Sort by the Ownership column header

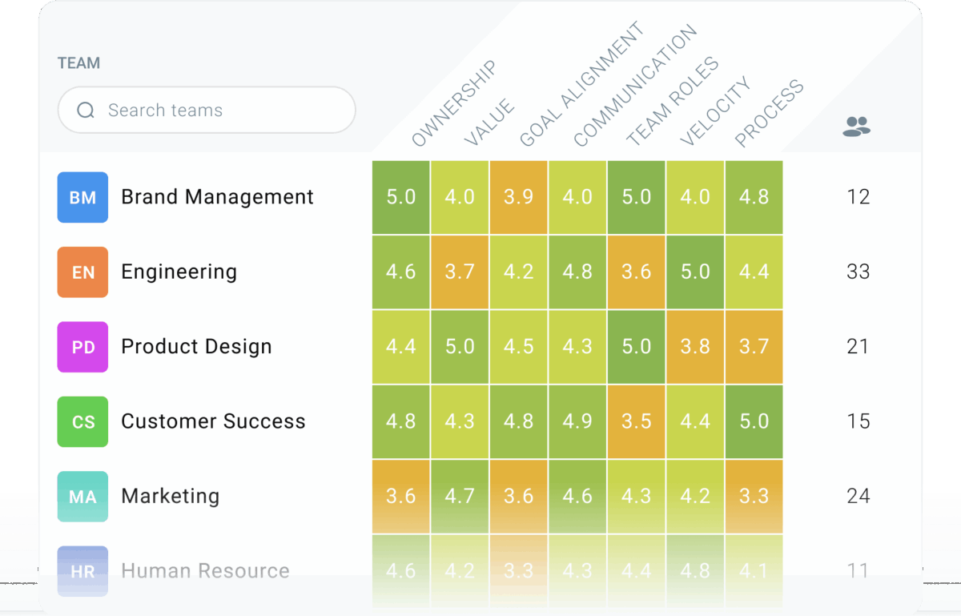[453, 104]
